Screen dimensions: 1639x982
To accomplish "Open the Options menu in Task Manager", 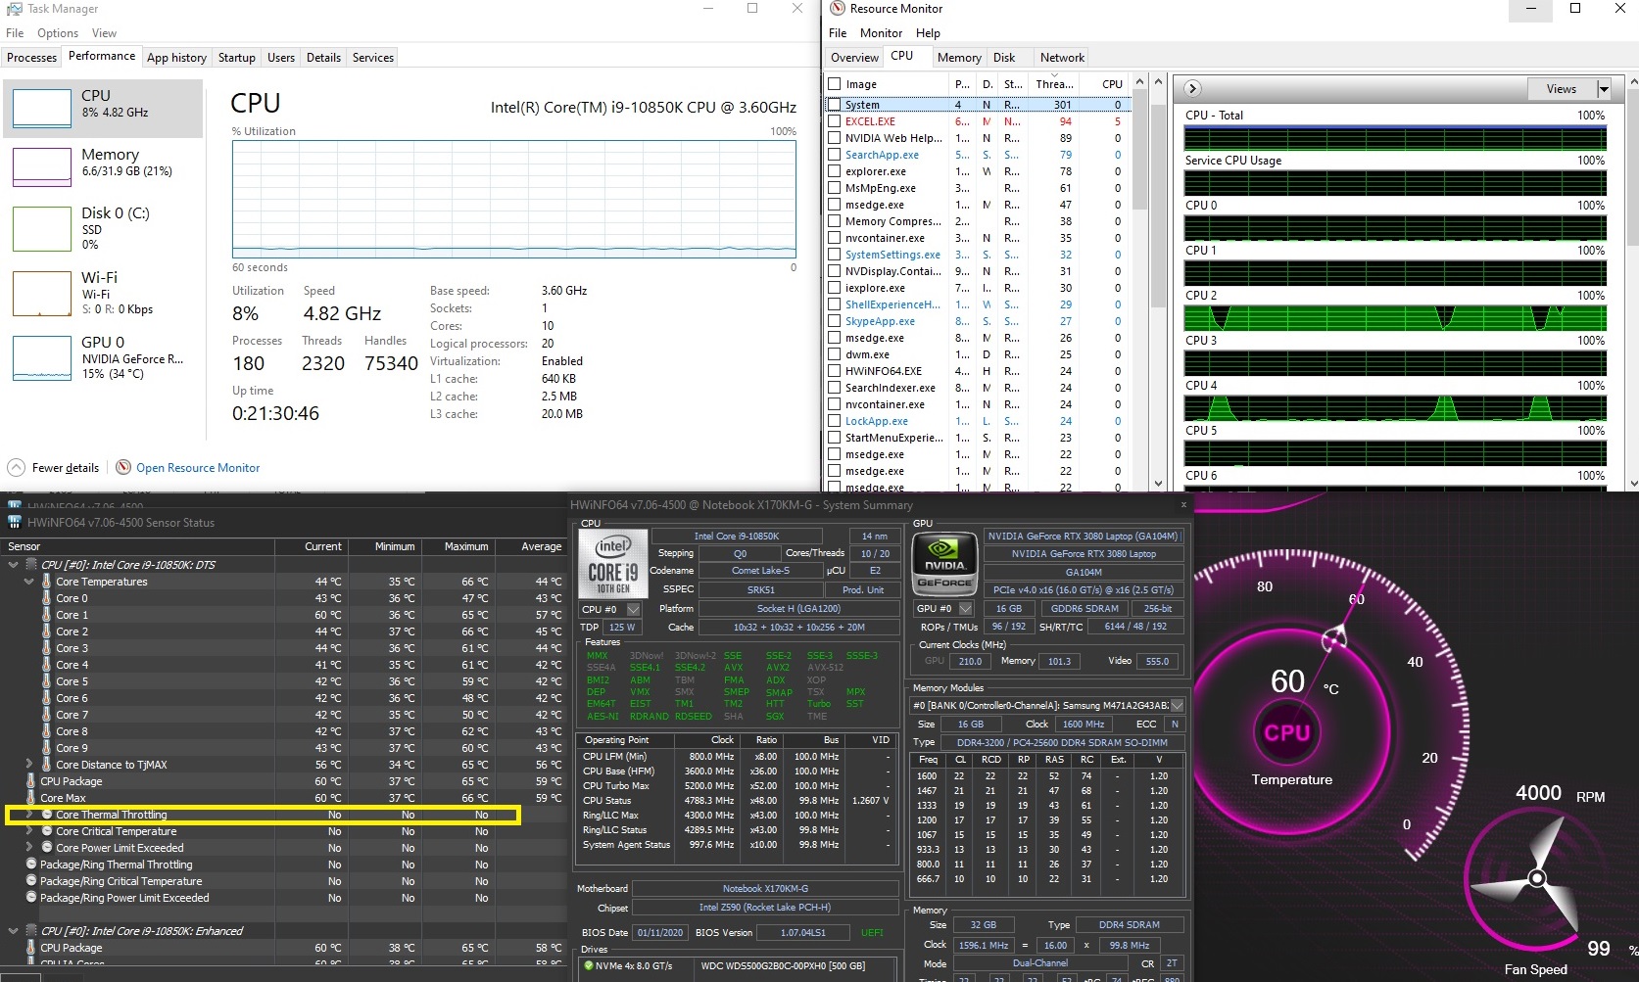I will [x=58, y=33].
